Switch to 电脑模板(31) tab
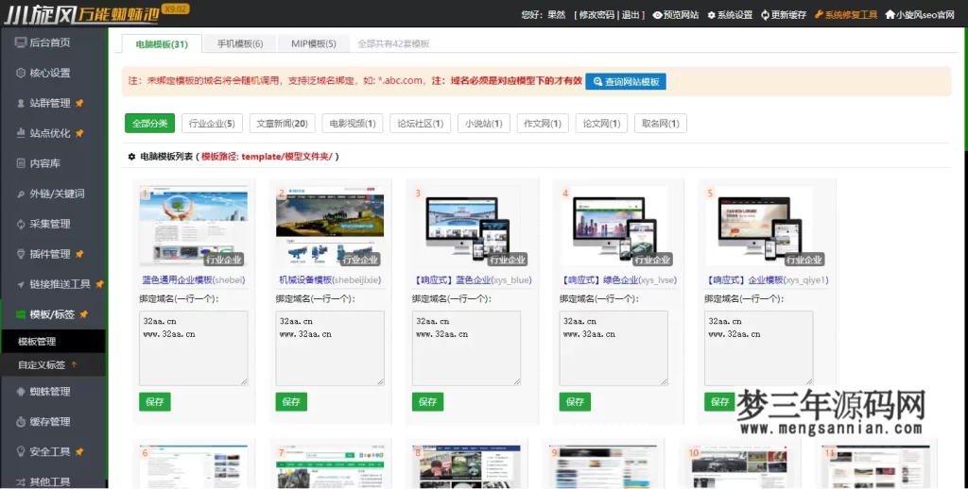The image size is (968, 489). coord(162,43)
